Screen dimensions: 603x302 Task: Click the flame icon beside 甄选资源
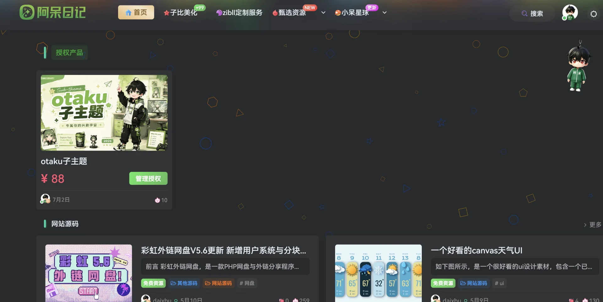pos(275,13)
